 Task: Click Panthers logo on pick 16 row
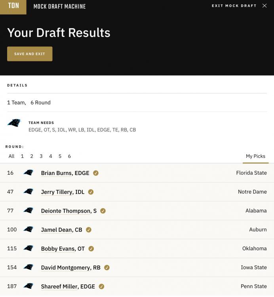click(x=29, y=173)
